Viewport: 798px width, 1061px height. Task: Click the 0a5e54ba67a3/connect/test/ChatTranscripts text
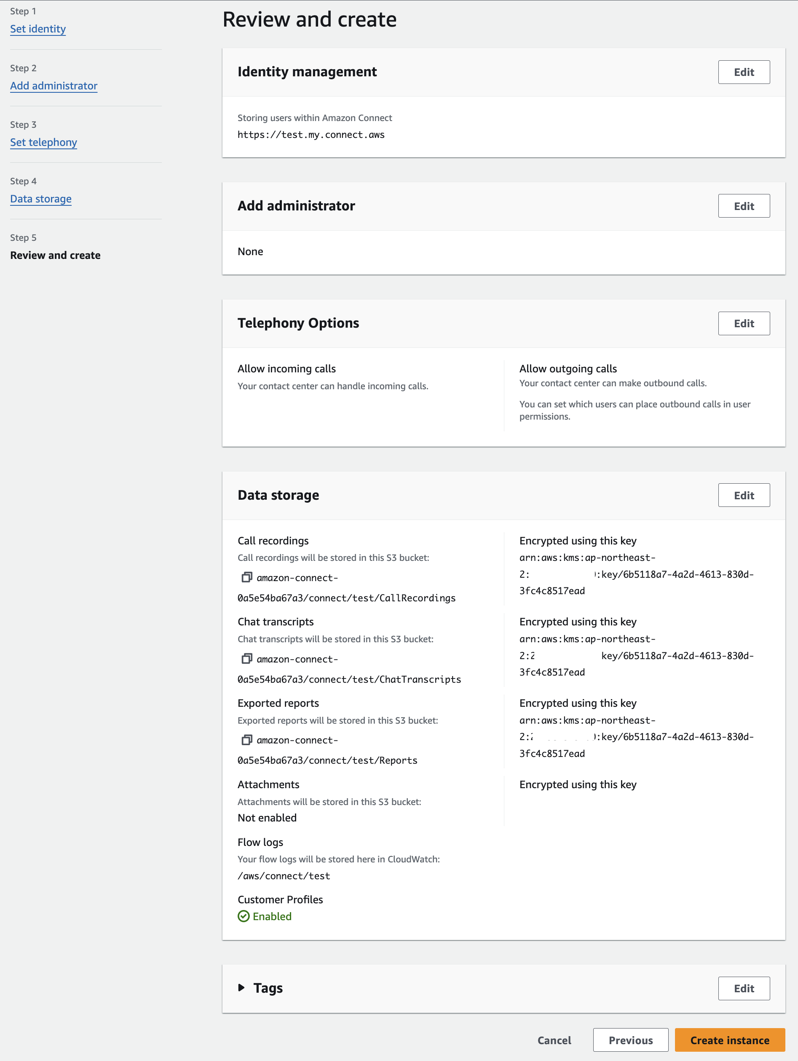pos(349,679)
